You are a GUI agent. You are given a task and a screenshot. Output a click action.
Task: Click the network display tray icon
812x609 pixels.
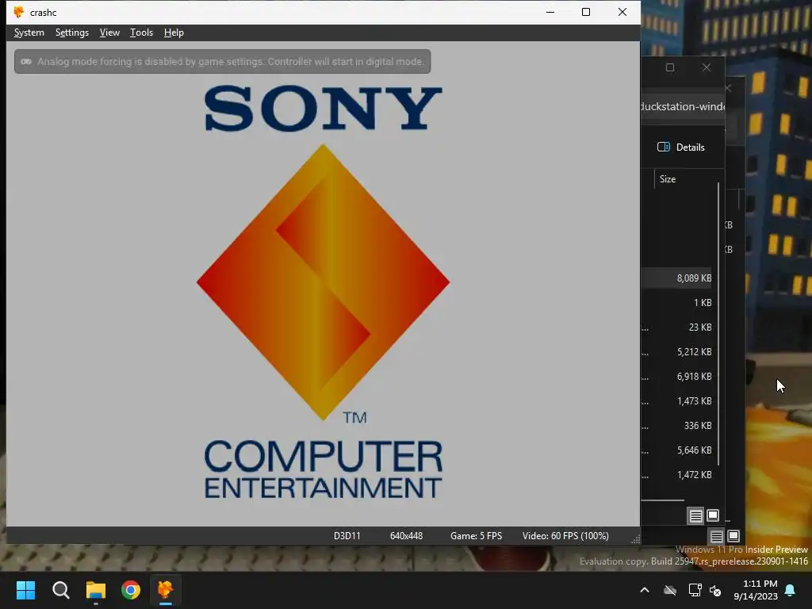tap(695, 590)
